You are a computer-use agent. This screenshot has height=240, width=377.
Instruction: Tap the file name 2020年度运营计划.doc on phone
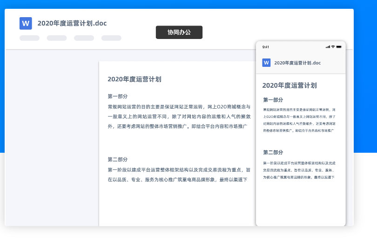tap(297, 63)
